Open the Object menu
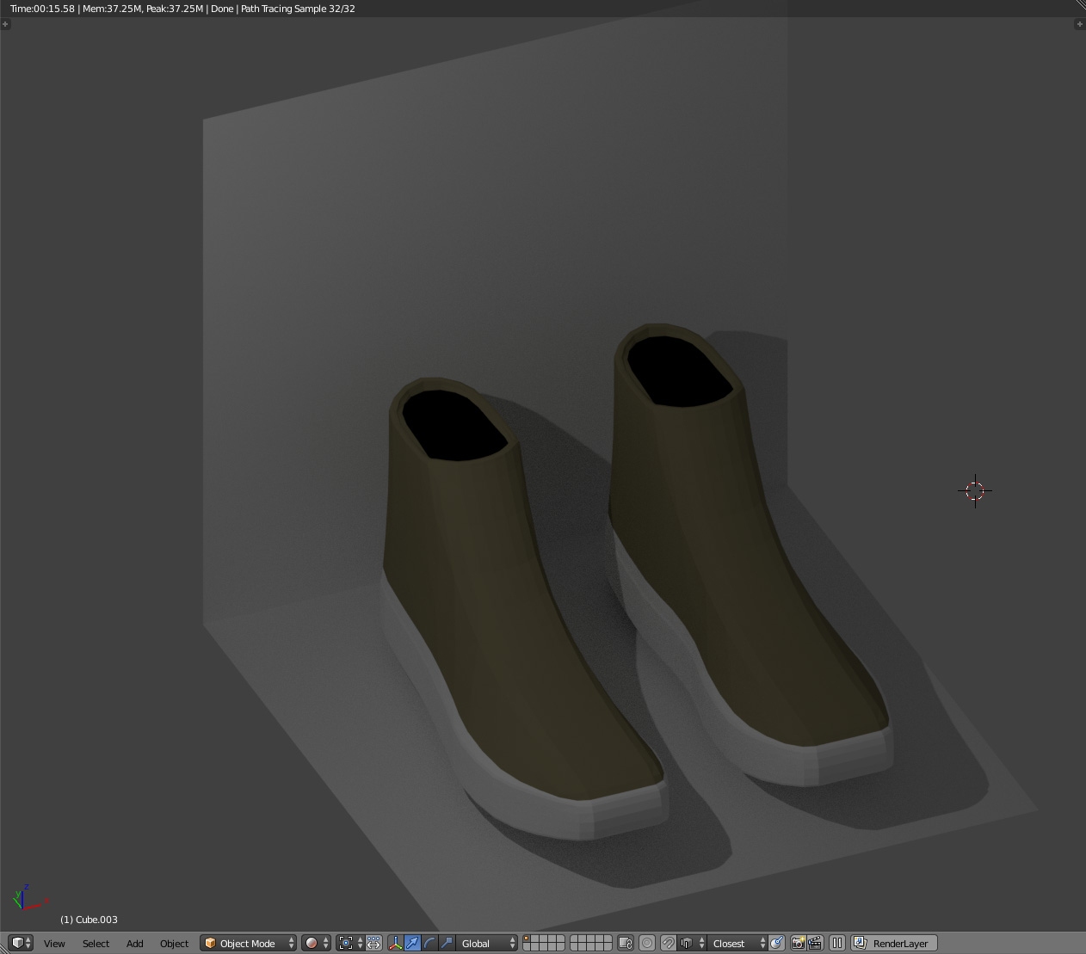 tap(174, 944)
